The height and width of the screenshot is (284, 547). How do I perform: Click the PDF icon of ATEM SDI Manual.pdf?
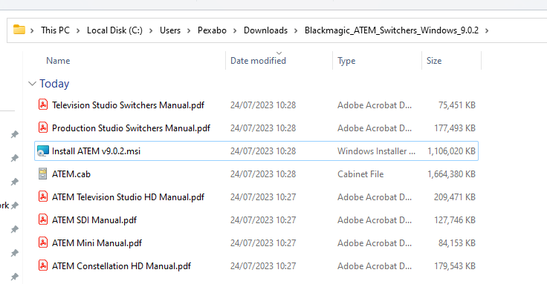click(x=43, y=219)
